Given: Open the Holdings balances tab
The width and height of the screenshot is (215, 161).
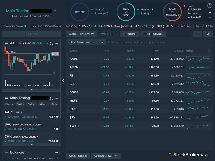Looking at the screenshot, I should click(x=12, y=159).
